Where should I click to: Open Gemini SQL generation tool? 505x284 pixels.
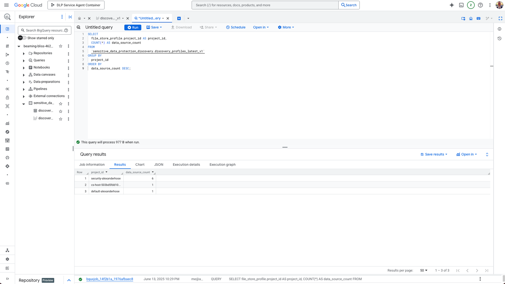(488, 18)
